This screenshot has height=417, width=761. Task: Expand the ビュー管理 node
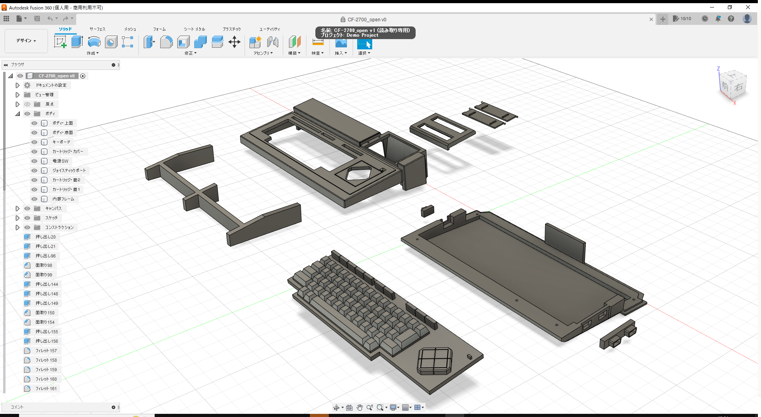pos(17,94)
